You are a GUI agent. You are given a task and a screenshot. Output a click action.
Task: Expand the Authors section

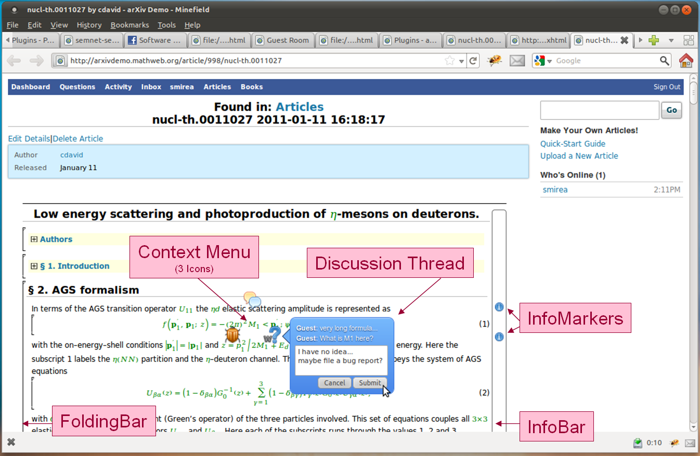tap(34, 239)
